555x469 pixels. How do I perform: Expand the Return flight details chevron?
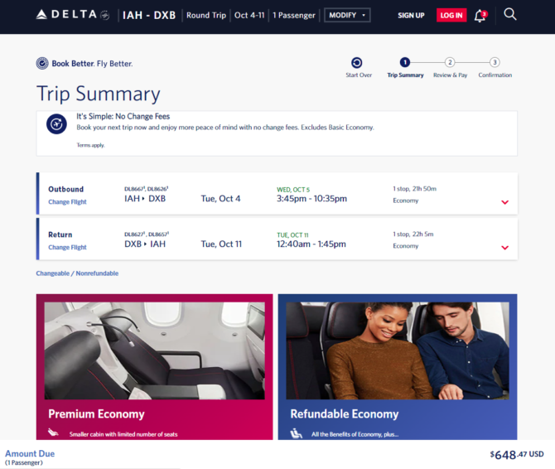(504, 248)
